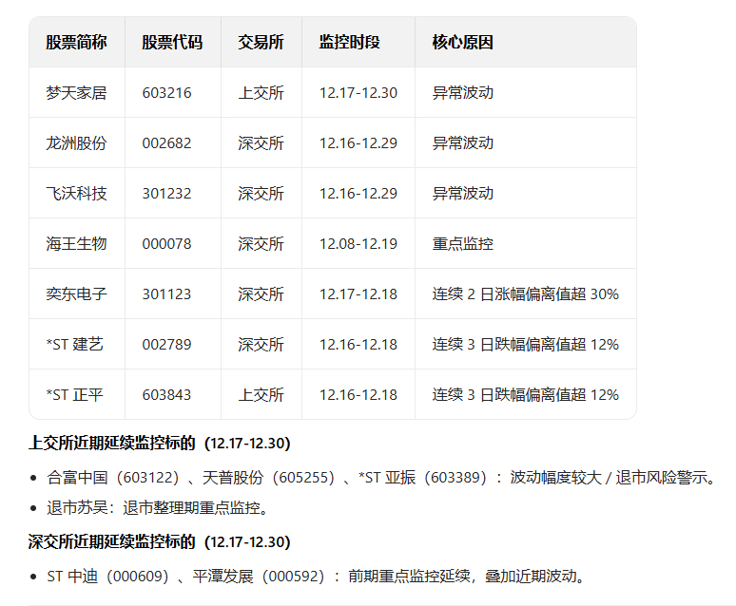Select stock code 301123
Image resolution: width=736 pixels, height=606 pixels.
click(x=166, y=294)
